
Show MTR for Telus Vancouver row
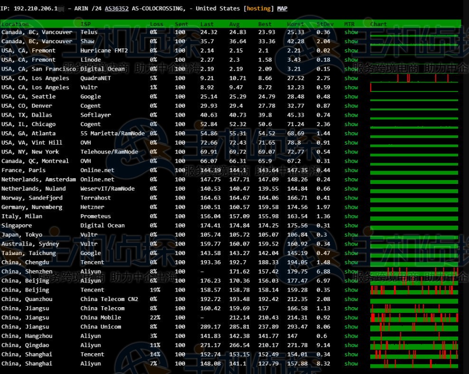(351, 32)
